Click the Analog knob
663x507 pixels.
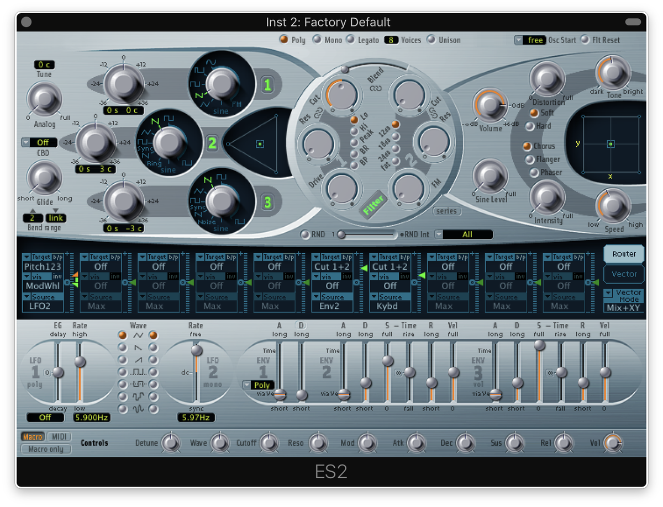coord(45,100)
